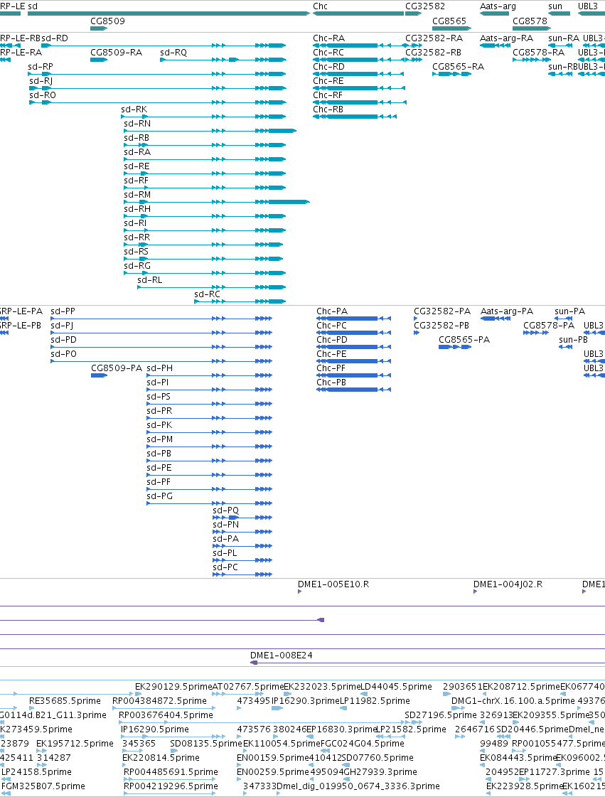Select the sd gene label in the top track

33,6
